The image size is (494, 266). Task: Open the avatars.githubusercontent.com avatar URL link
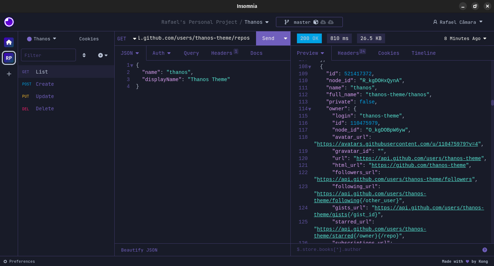point(397,144)
